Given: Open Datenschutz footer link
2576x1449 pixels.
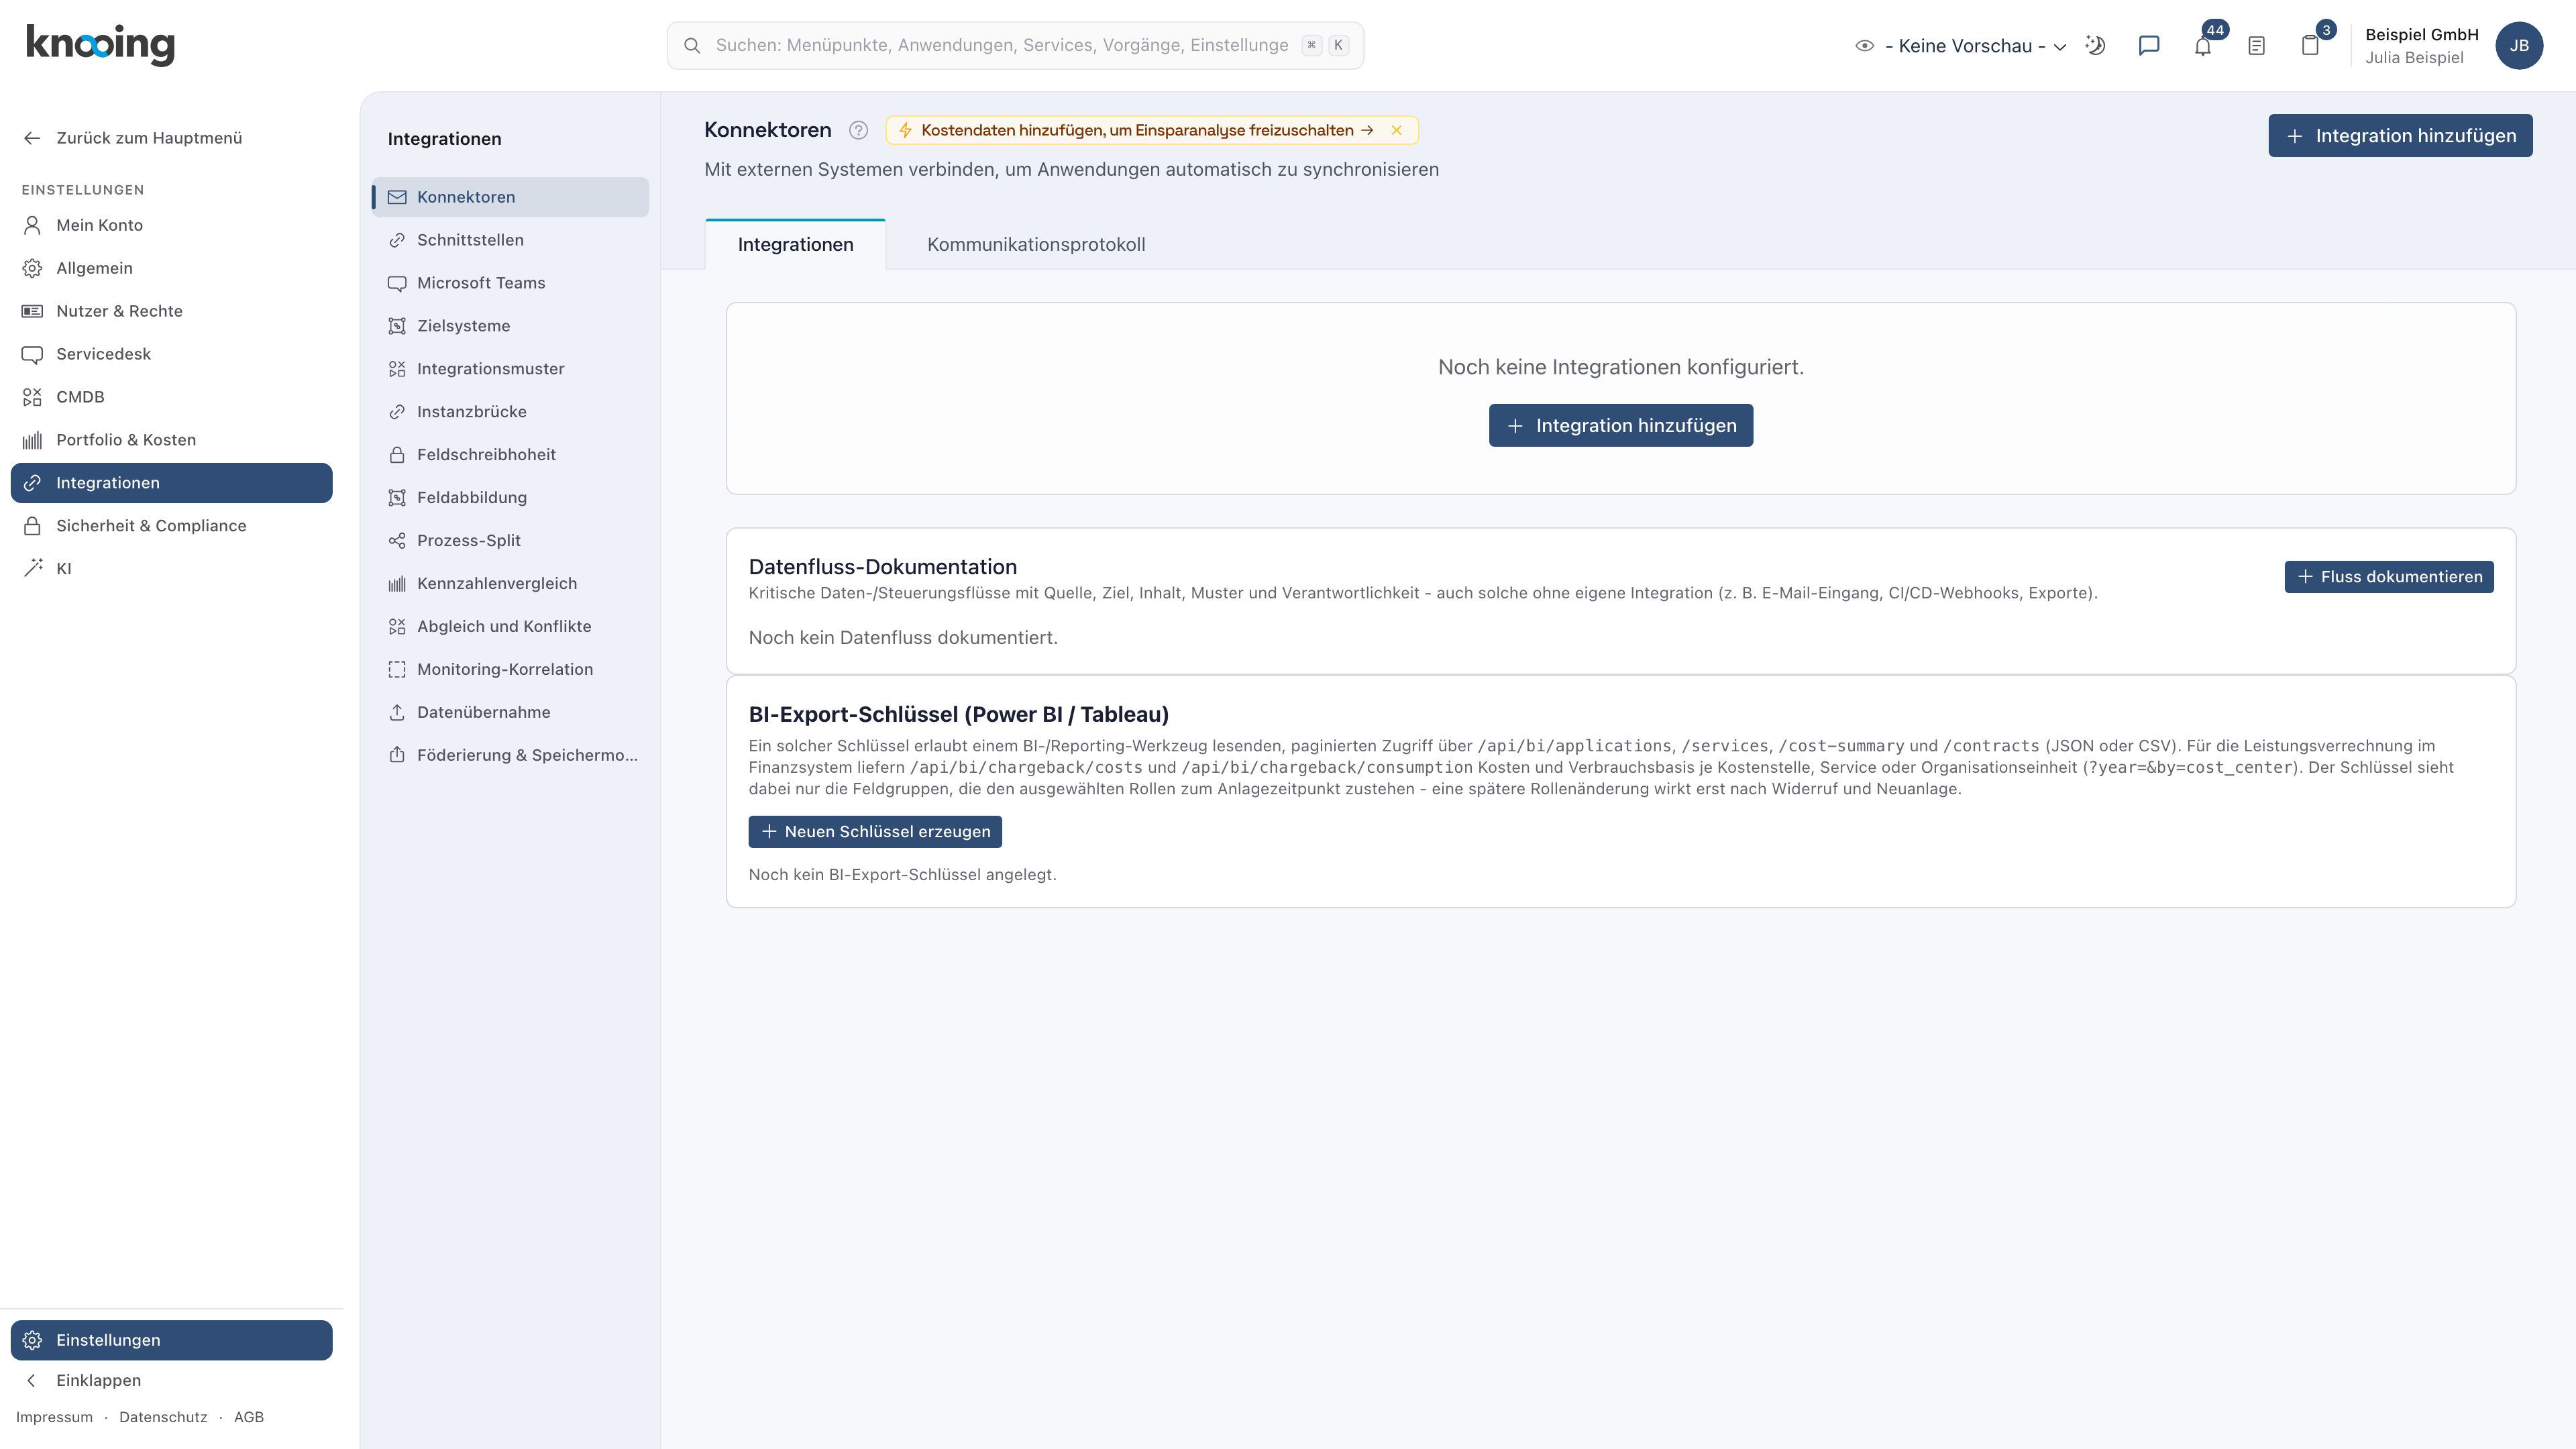Looking at the screenshot, I should 163,1417.
